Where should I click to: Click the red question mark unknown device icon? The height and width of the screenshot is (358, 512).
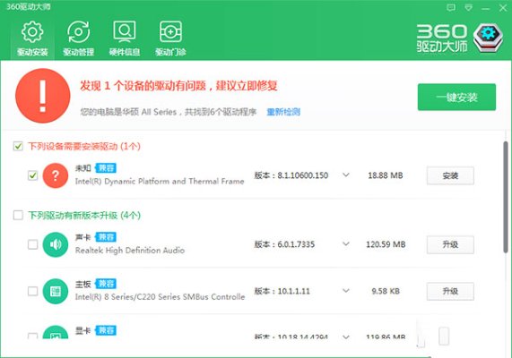56,175
